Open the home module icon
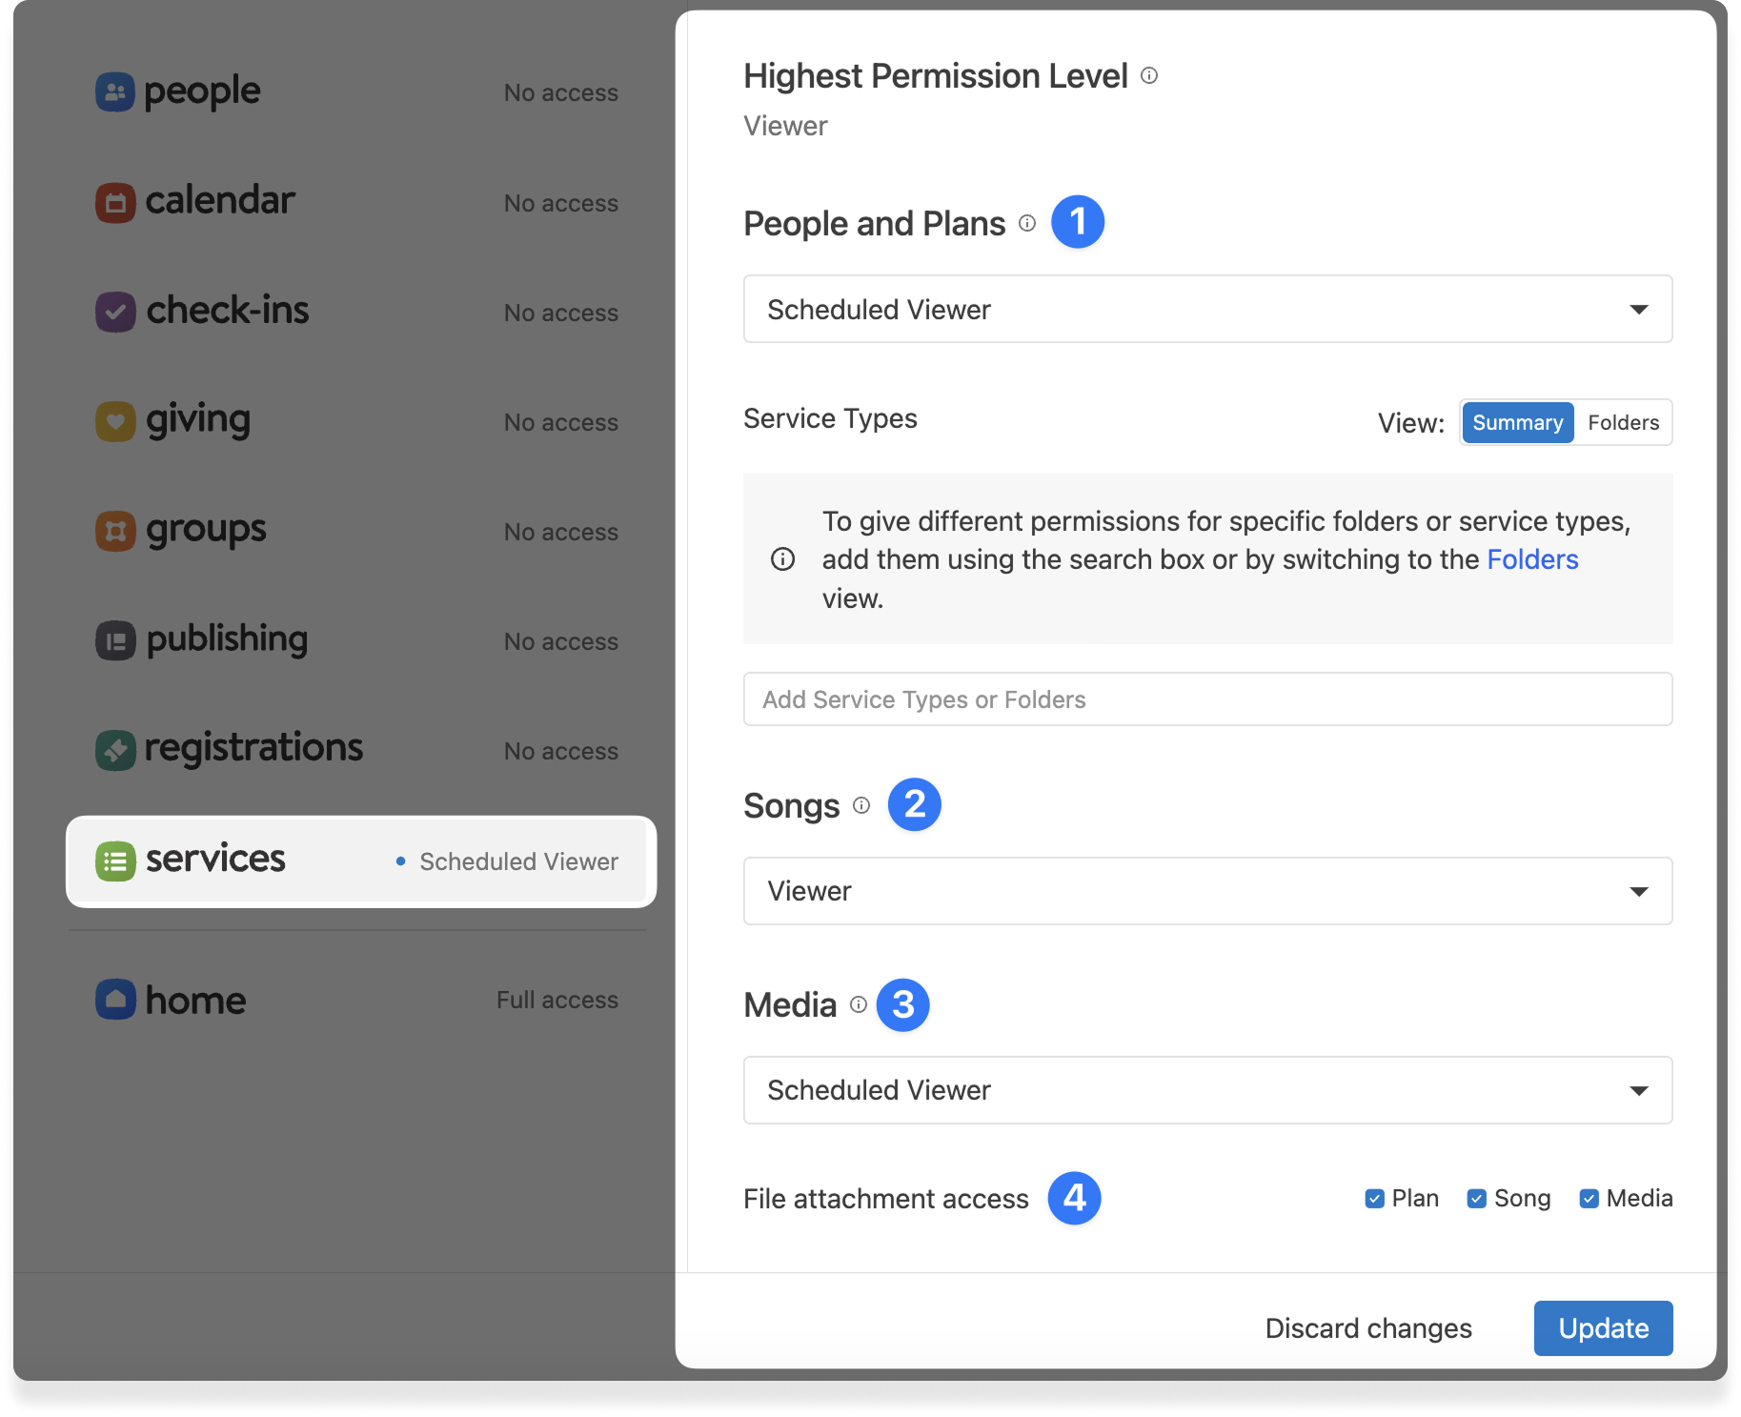This screenshot has width=1741, height=1417. tap(114, 1000)
